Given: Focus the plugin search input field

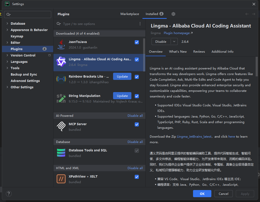Looking at the screenshot, I should click(100, 24).
